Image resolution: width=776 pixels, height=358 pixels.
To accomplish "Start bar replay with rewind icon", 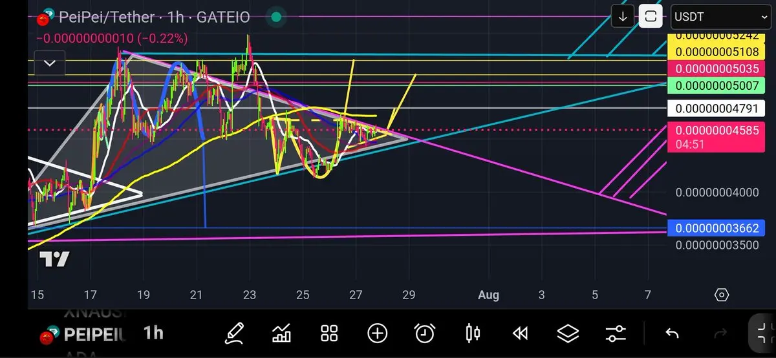I will click(x=520, y=333).
